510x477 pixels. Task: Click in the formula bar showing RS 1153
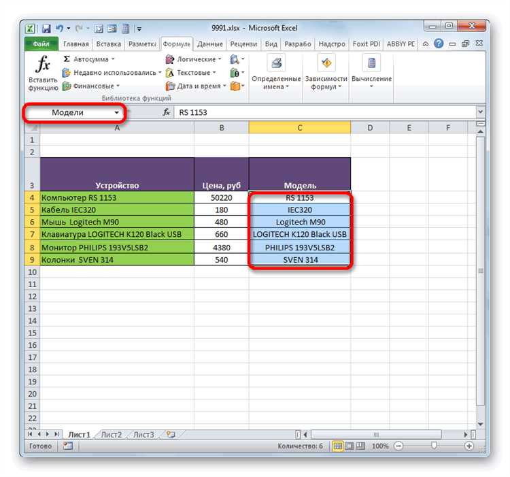(325, 112)
